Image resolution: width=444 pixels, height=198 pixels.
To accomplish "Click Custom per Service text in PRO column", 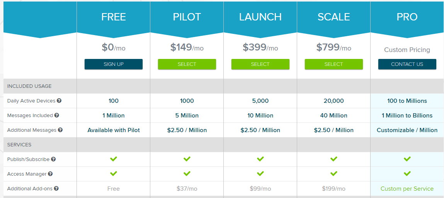I will (x=407, y=189).
